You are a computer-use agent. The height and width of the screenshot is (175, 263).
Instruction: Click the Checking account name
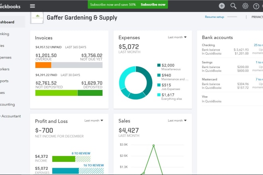tap(208, 45)
